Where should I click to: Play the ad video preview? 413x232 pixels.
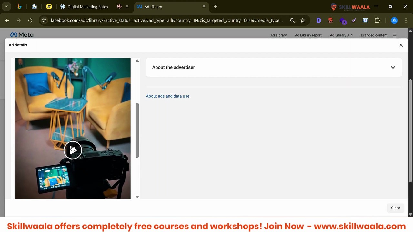73,150
